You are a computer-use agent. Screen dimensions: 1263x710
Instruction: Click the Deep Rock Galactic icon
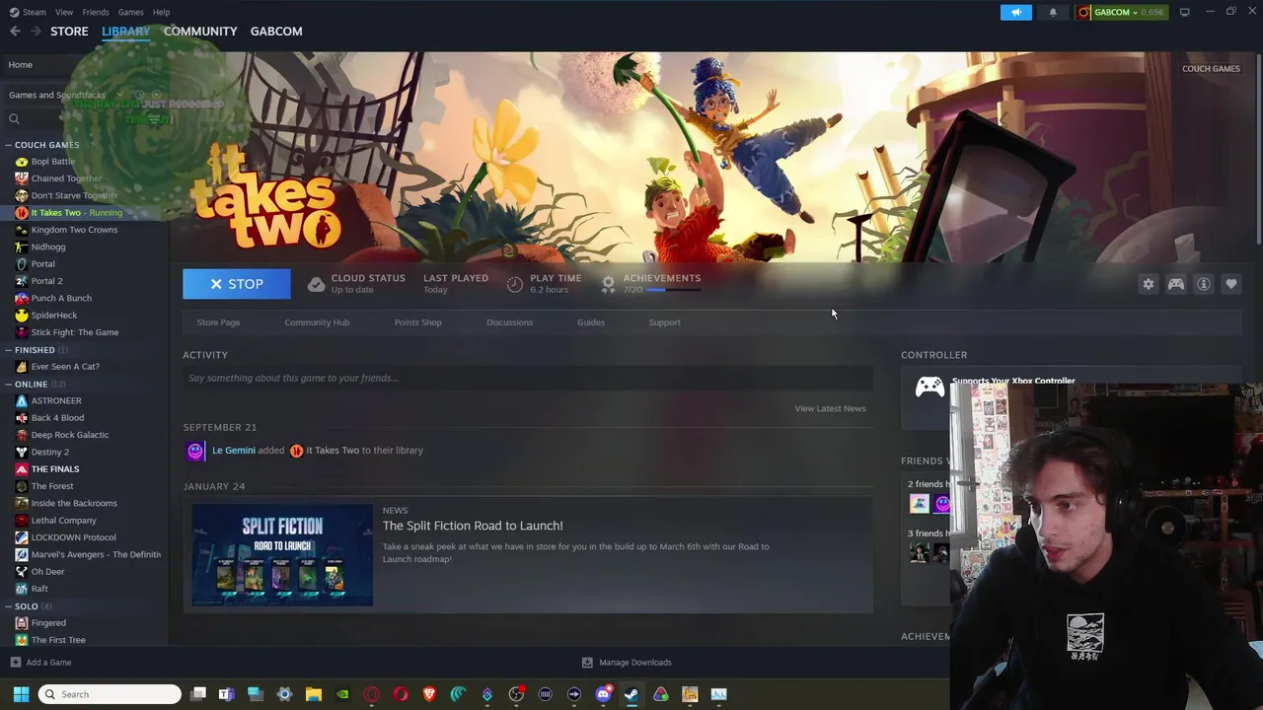22,435
